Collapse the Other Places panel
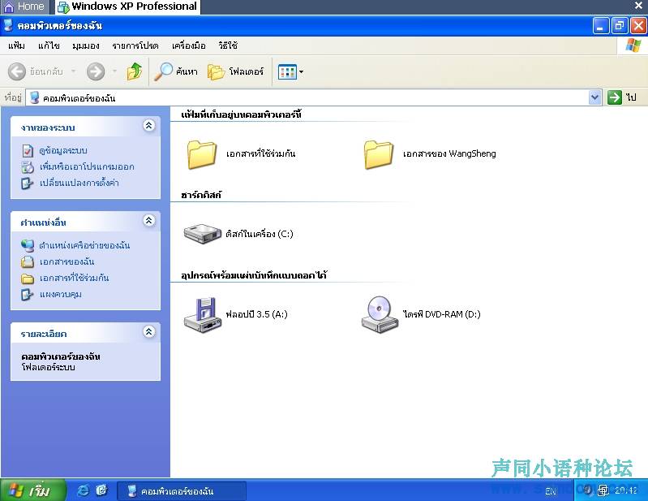Viewport: 648px width, 501px height. (x=148, y=221)
